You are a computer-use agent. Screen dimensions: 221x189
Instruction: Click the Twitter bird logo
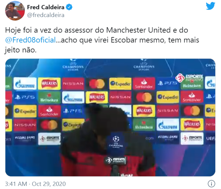[x=210, y=6]
